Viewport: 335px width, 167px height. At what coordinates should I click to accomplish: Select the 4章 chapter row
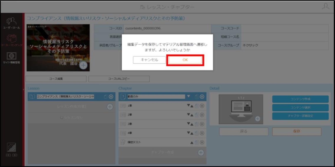coord(163,133)
